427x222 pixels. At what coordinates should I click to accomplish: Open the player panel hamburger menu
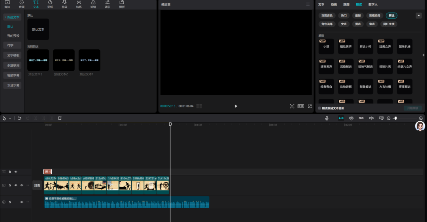point(308,4)
